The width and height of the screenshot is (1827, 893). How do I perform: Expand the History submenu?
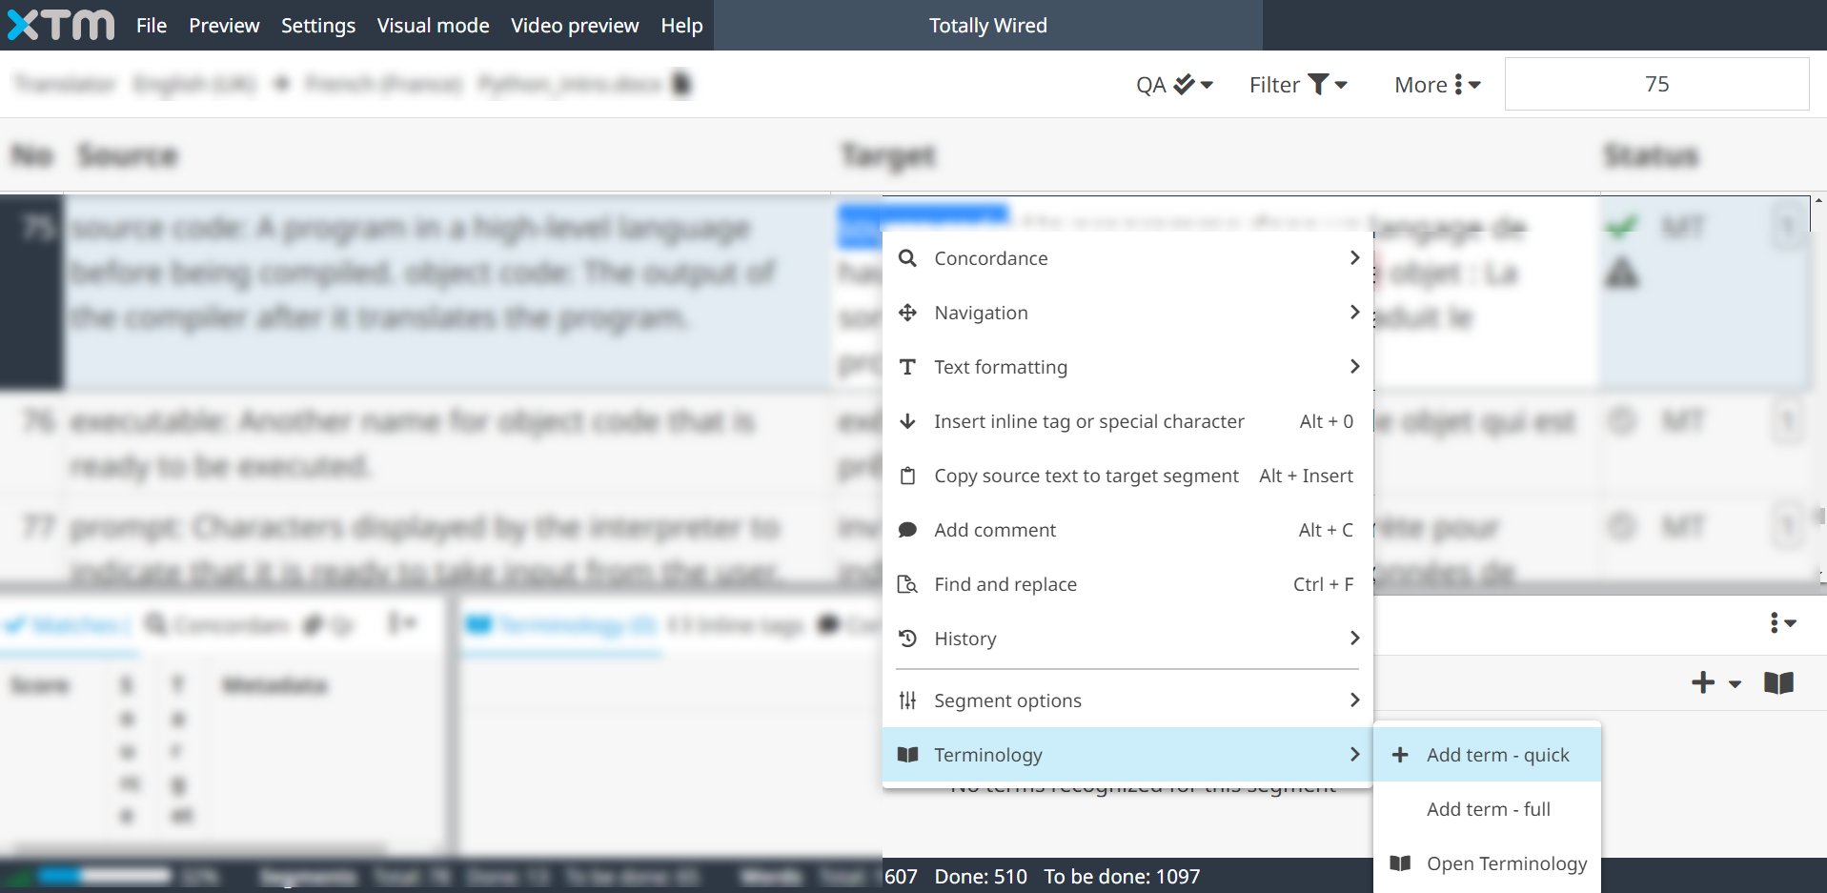(x=1127, y=639)
